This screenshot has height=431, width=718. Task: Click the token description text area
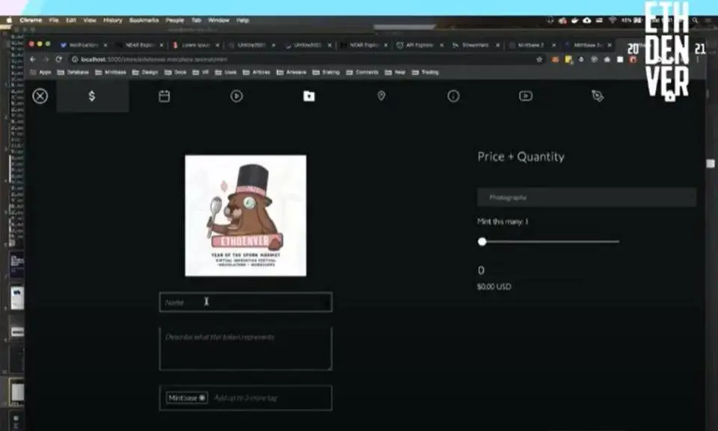coord(246,349)
